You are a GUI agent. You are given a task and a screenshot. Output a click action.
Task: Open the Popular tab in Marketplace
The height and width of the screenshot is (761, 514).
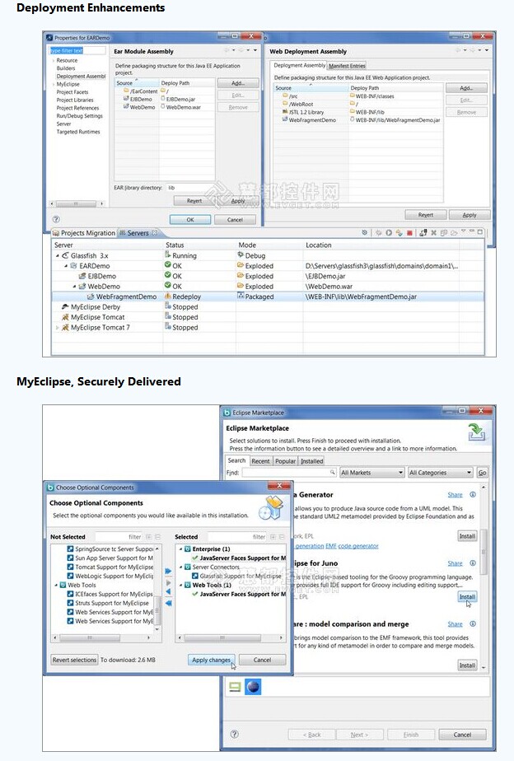pyautogui.click(x=285, y=461)
